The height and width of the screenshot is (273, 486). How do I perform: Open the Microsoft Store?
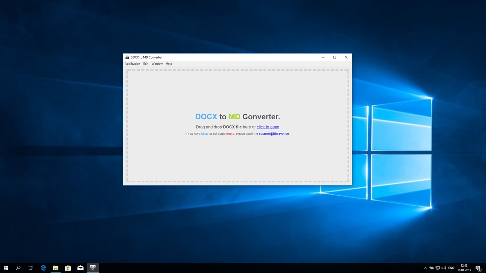(68, 267)
